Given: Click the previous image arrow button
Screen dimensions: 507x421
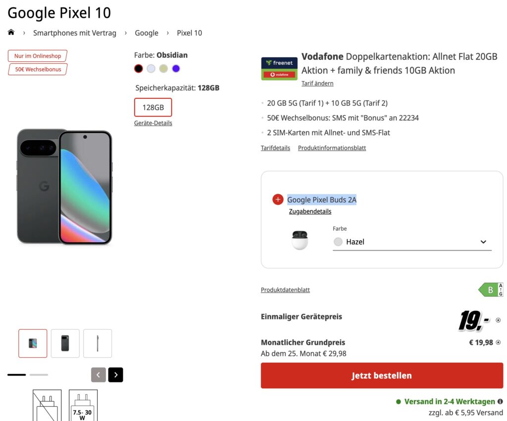Looking at the screenshot, I should click(98, 375).
